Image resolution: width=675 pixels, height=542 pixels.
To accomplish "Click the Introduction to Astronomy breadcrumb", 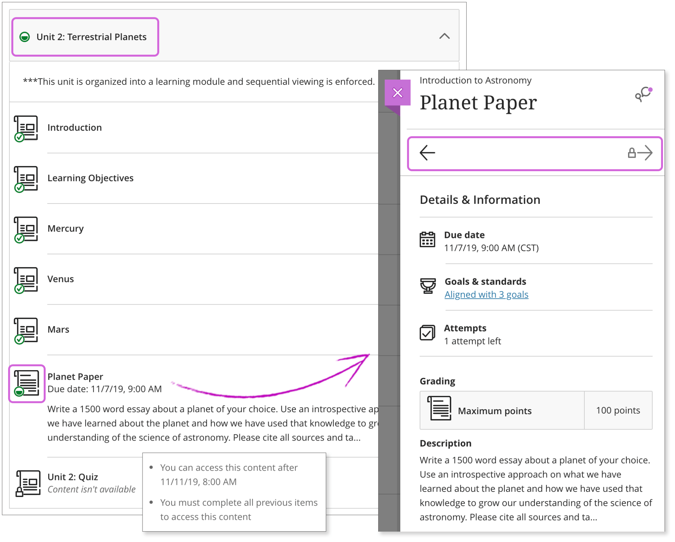I will coord(475,80).
